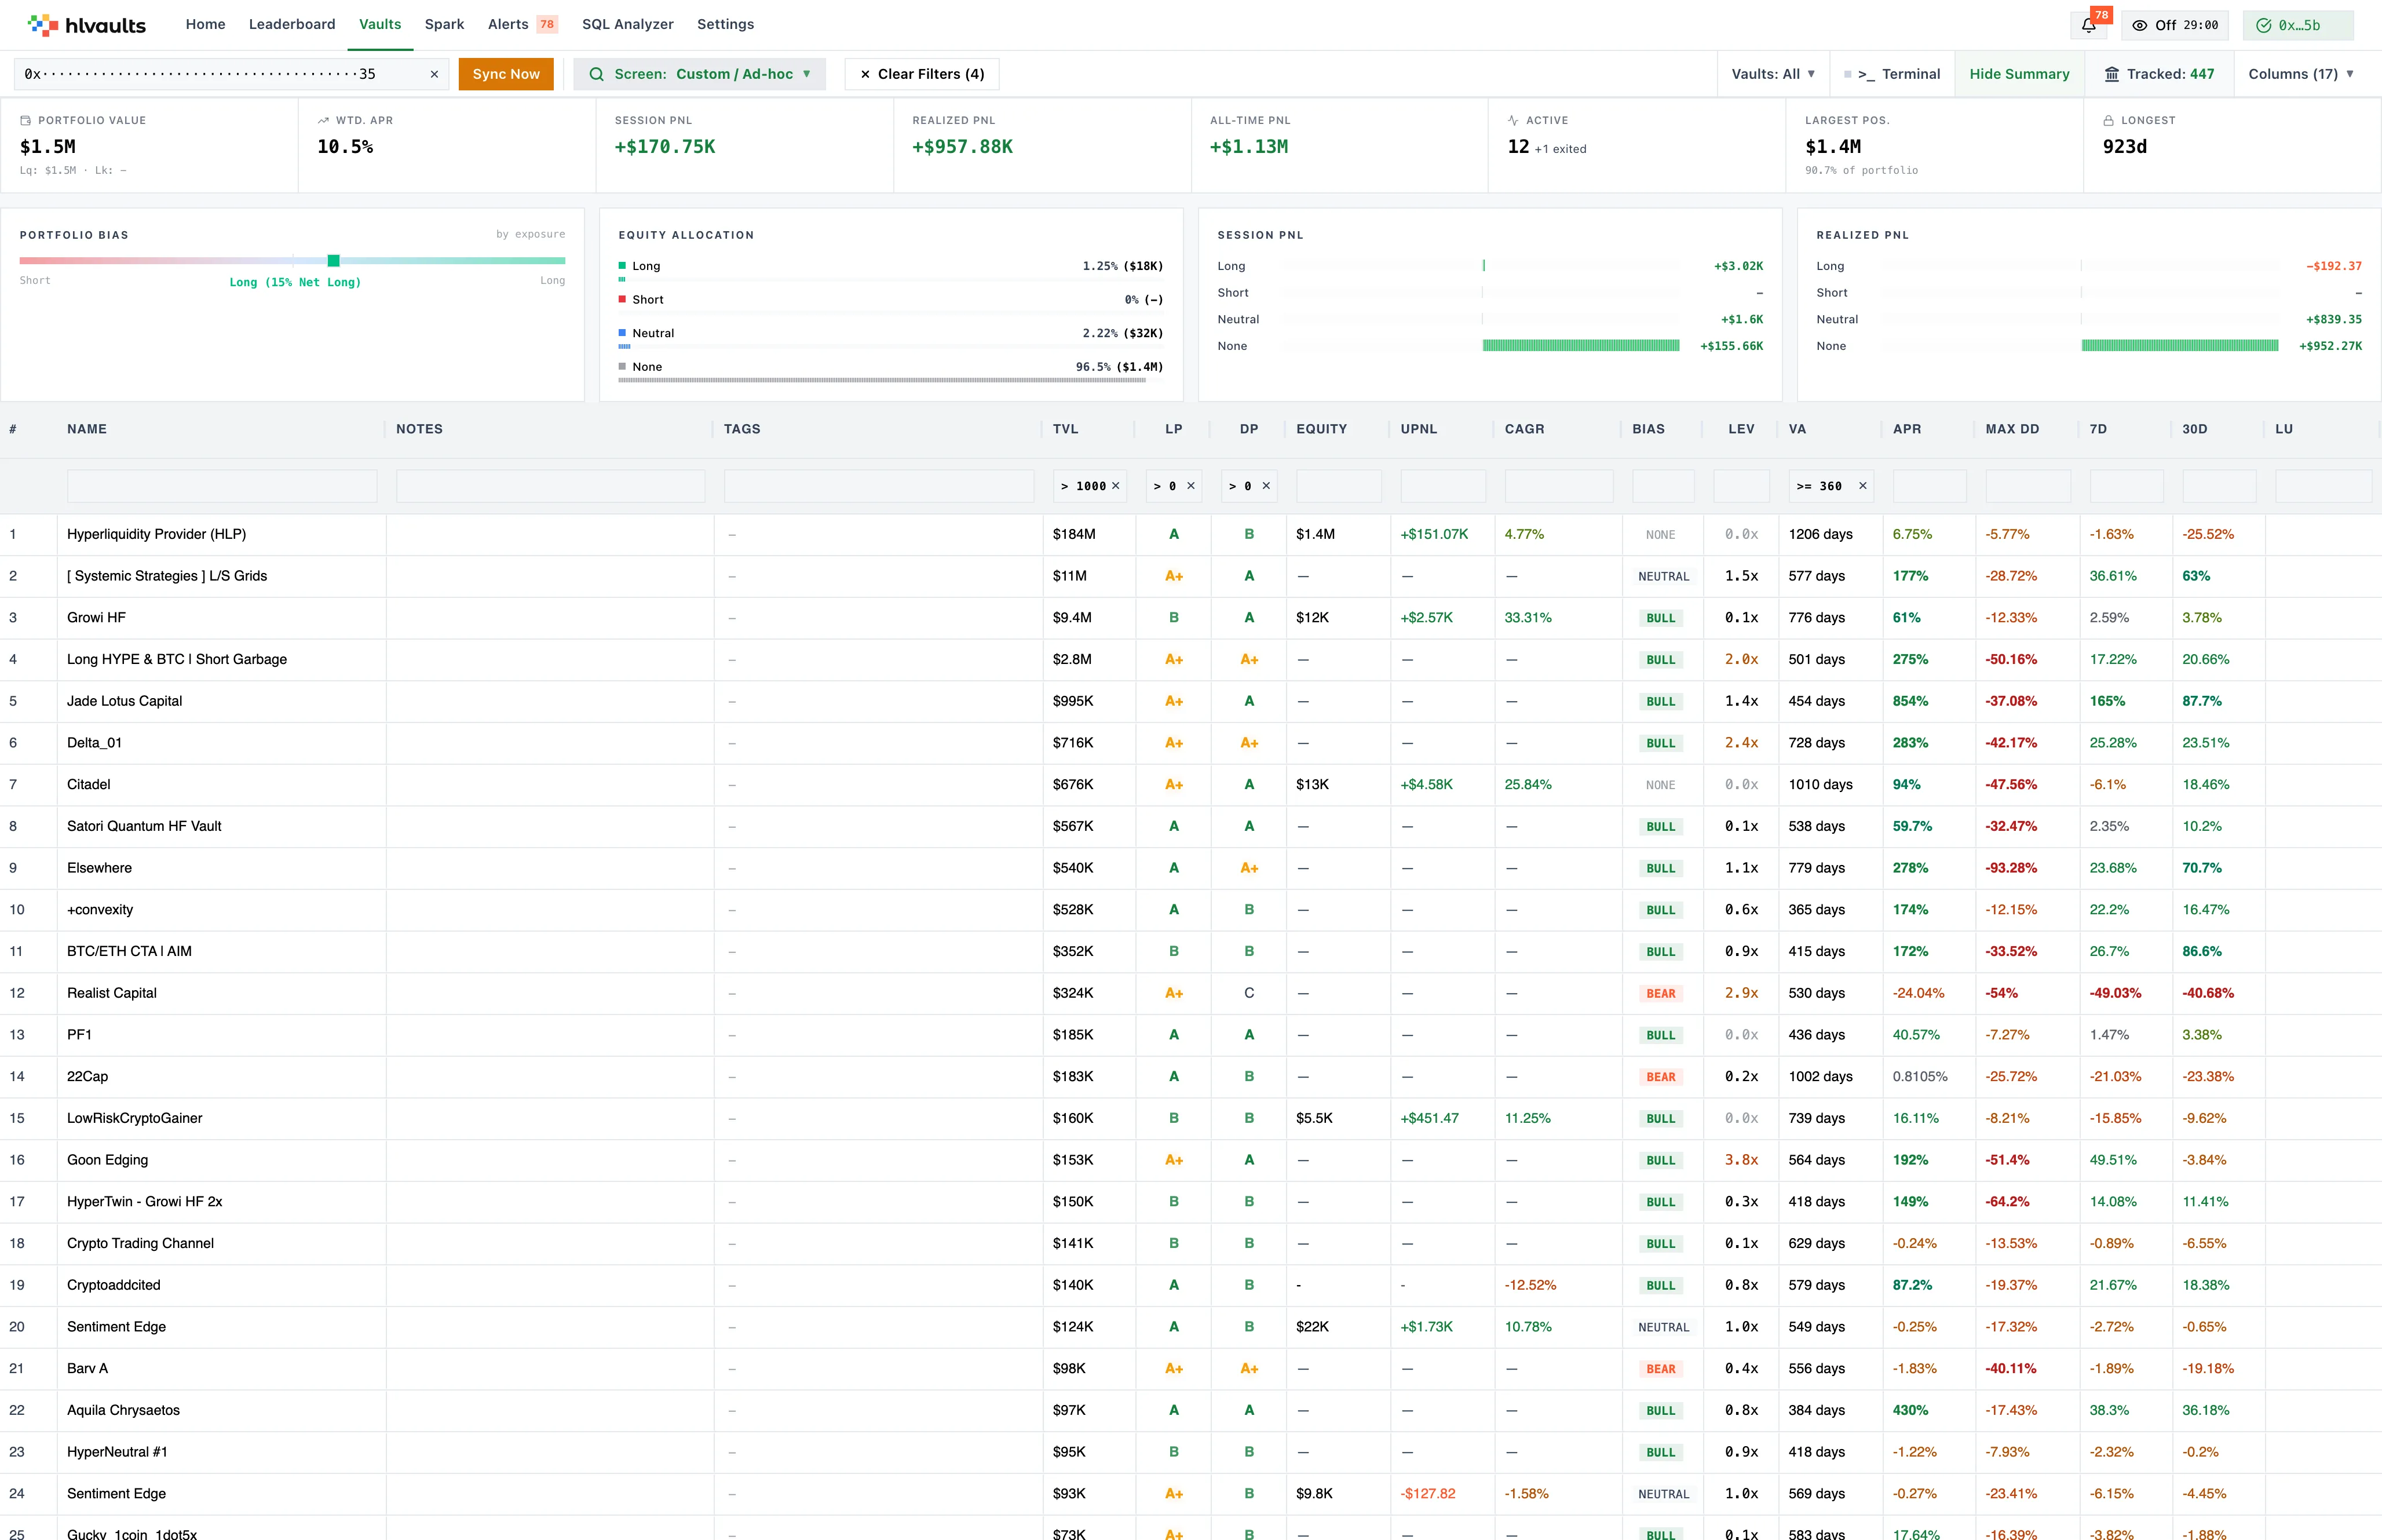Click Elsewhere's -93.28% max drawdown

coord(2010,868)
